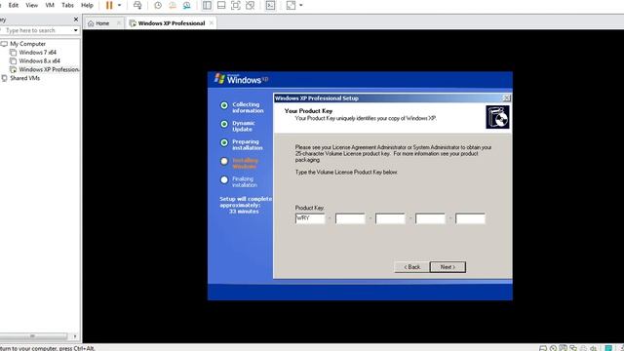Click 'Type the Volume License Product Key below' text

pos(346,173)
